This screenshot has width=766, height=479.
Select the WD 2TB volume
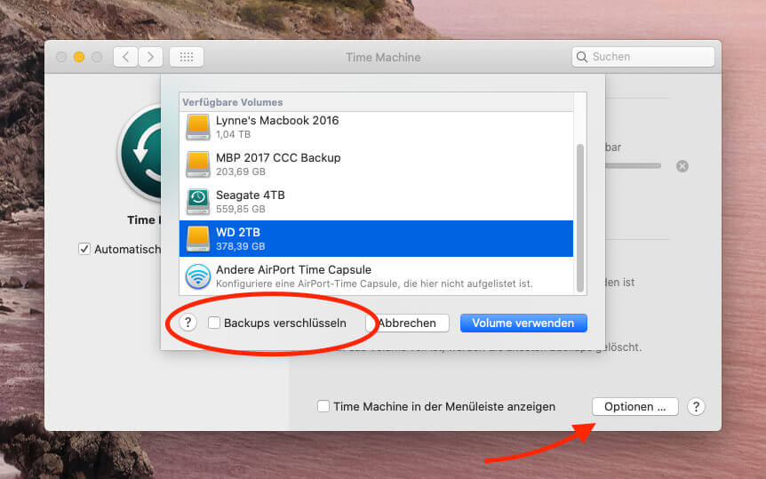[376, 238]
